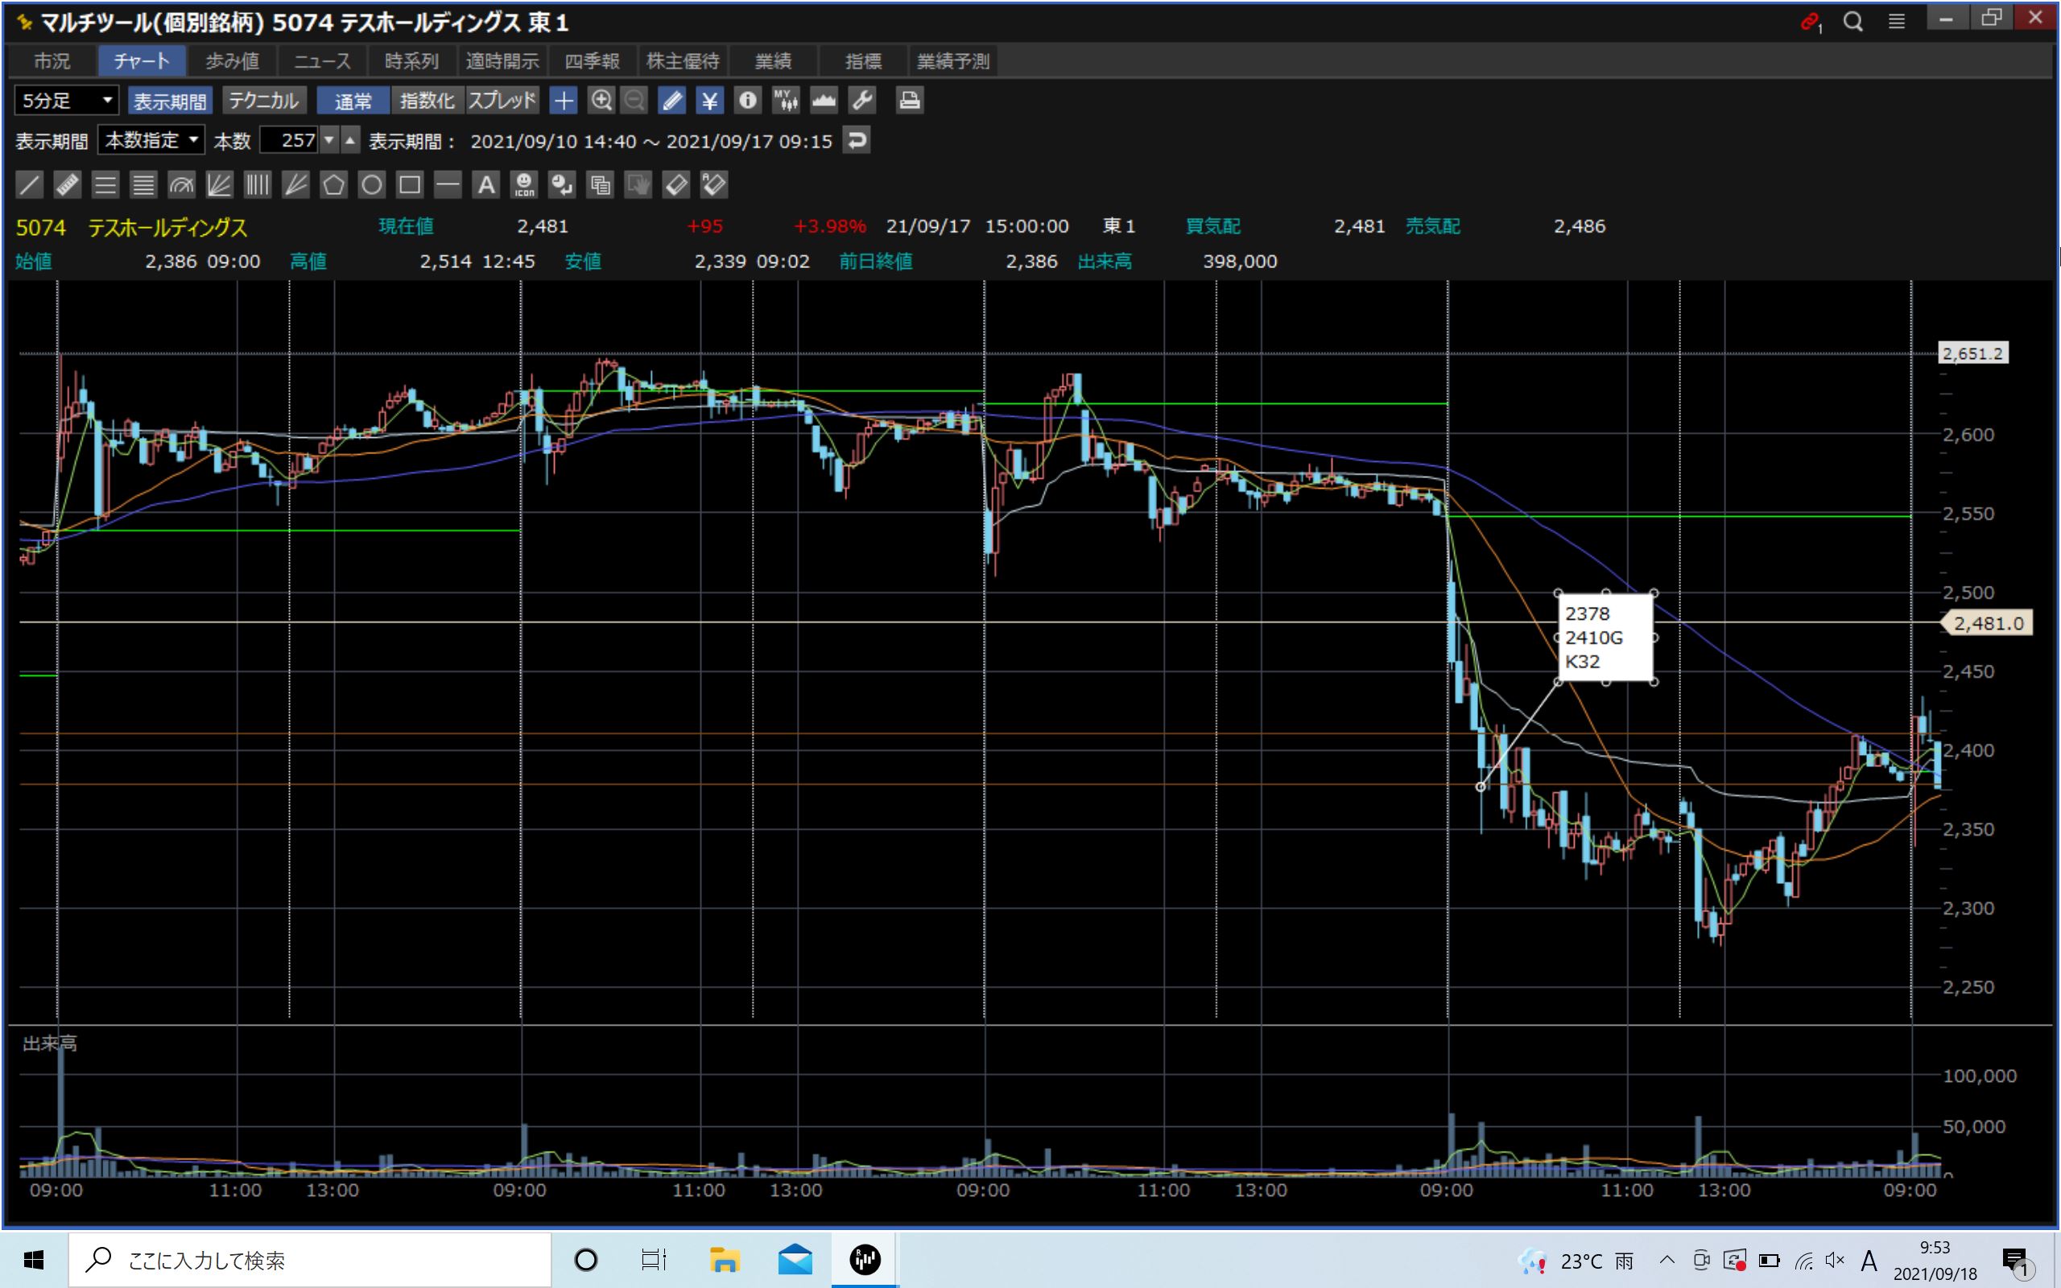
Task: Select the eraser tool icon
Action: (x=675, y=185)
